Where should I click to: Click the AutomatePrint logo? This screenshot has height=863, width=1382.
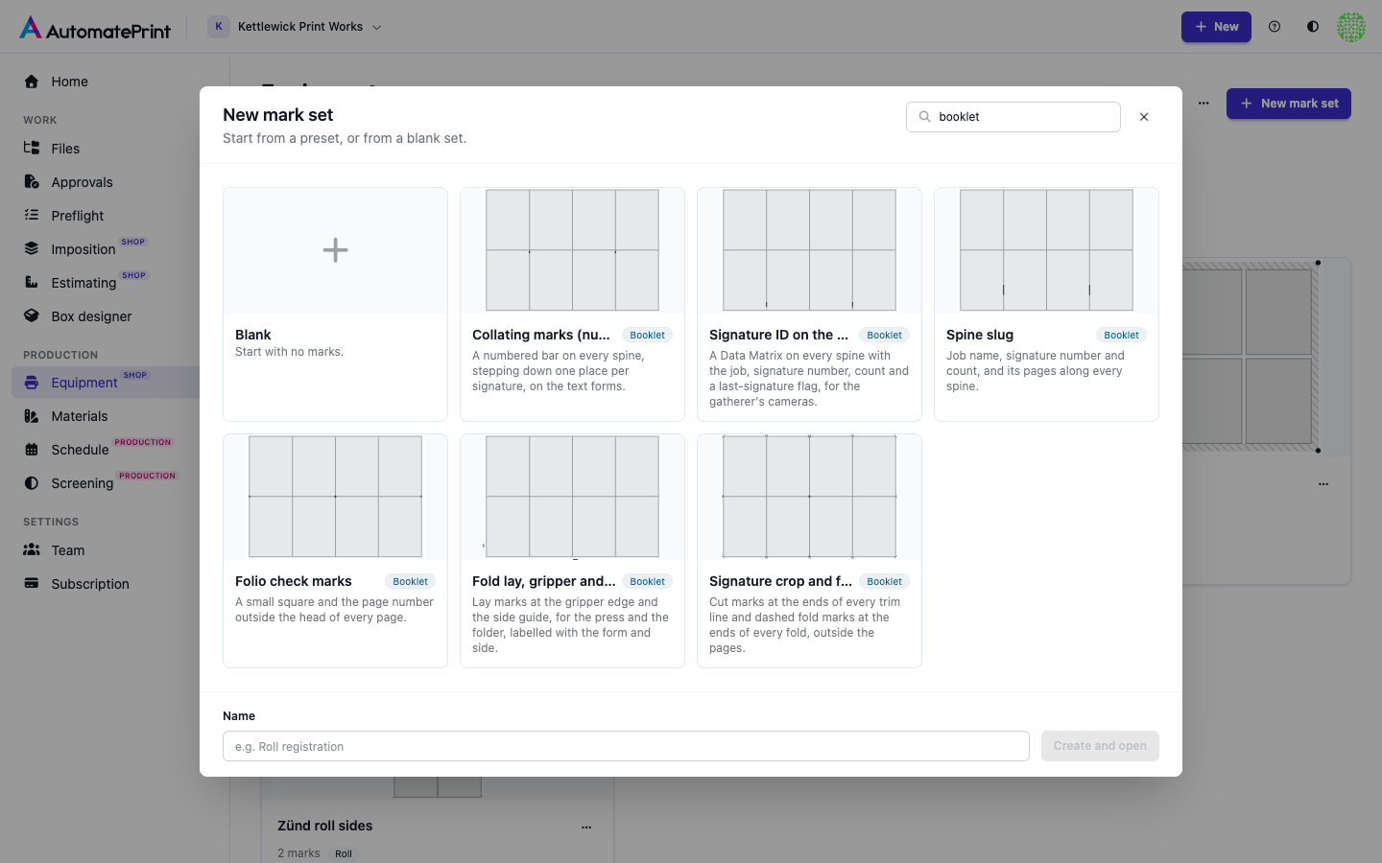95,28
